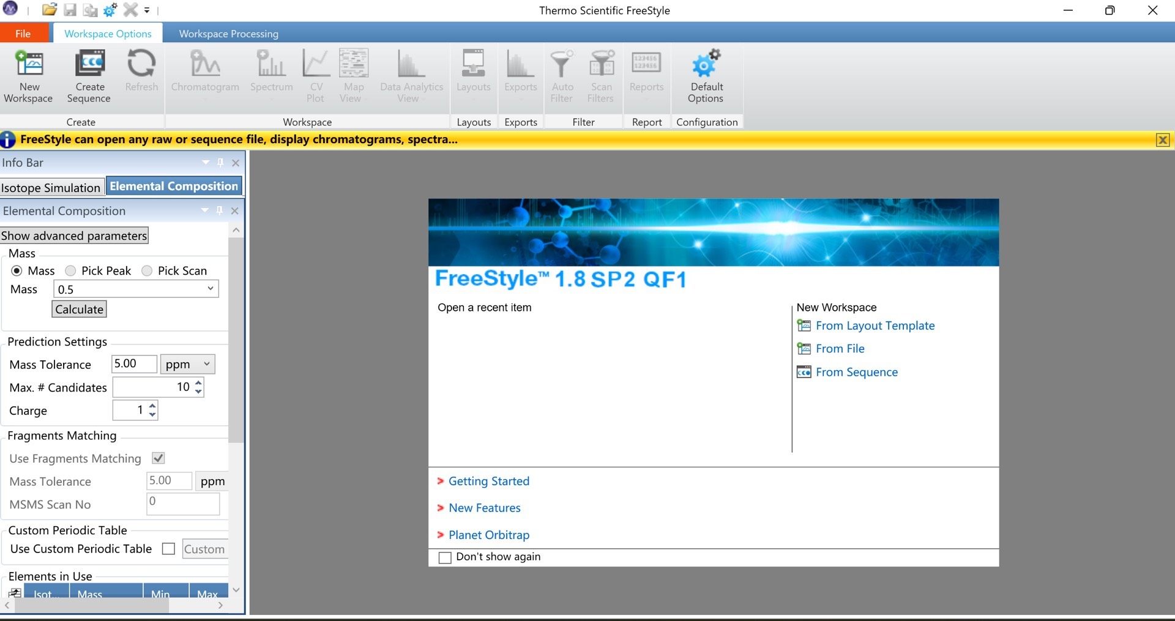This screenshot has height=621, width=1175.
Task: Click the column chooser icon in Elements table
Action: click(15, 593)
